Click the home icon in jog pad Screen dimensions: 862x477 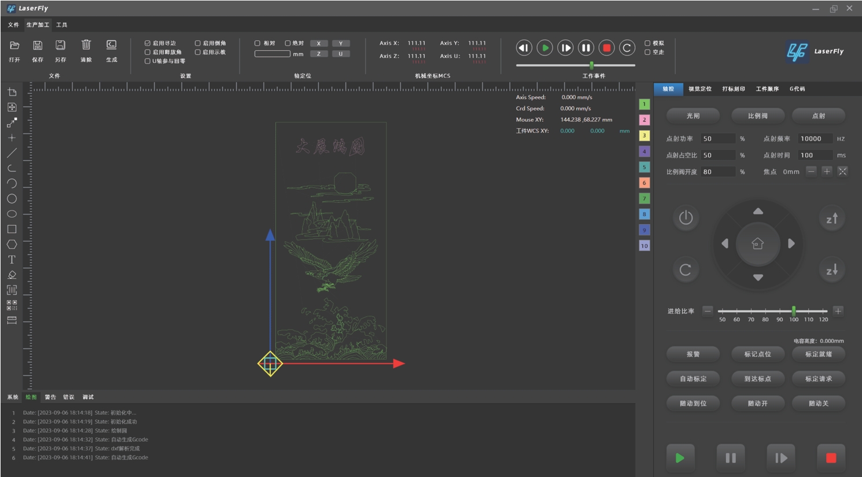[x=758, y=243]
